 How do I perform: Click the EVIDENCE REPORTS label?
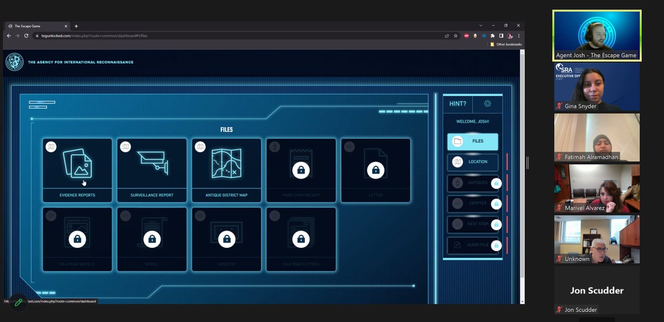tap(77, 195)
